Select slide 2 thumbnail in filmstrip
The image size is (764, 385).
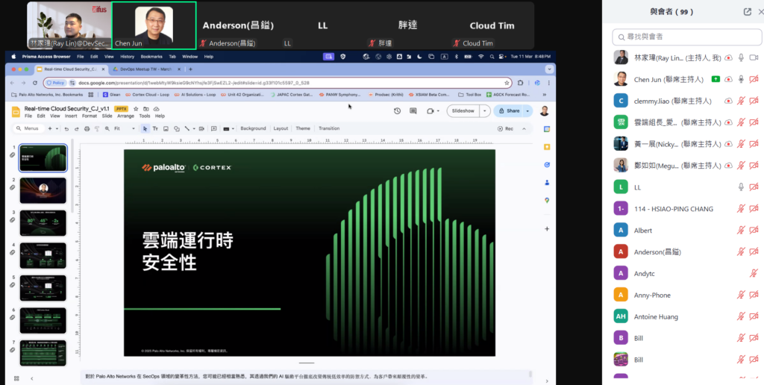pos(43,190)
